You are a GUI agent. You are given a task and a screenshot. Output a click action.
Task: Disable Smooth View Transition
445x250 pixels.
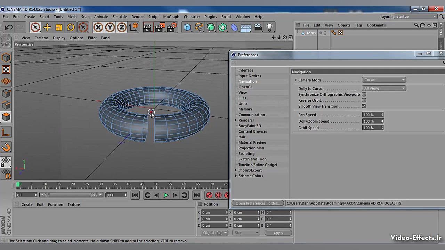click(x=364, y=106)
